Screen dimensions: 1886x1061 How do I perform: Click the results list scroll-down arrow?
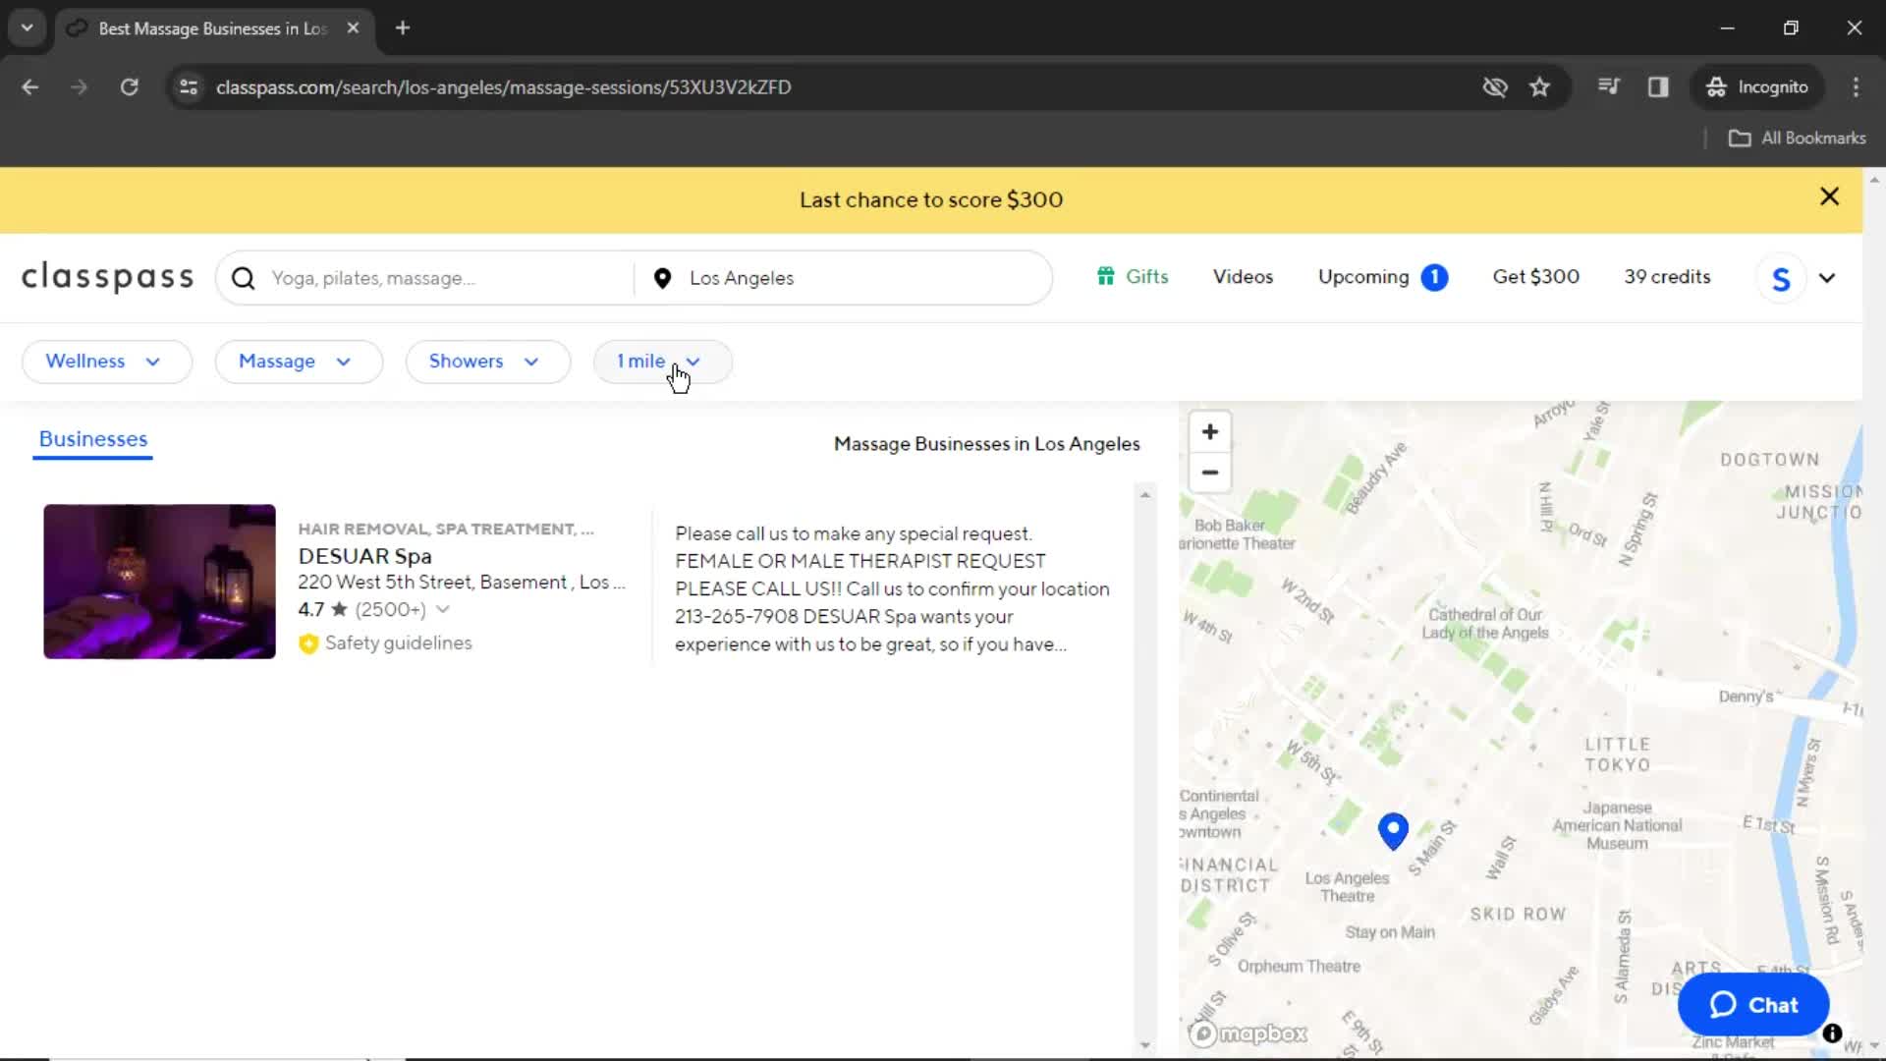pyautogui.click(x=1145, y=1045)
